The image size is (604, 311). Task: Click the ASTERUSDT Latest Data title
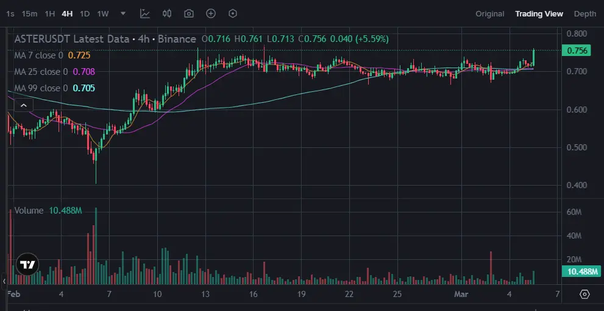click(x=72, y=39)
